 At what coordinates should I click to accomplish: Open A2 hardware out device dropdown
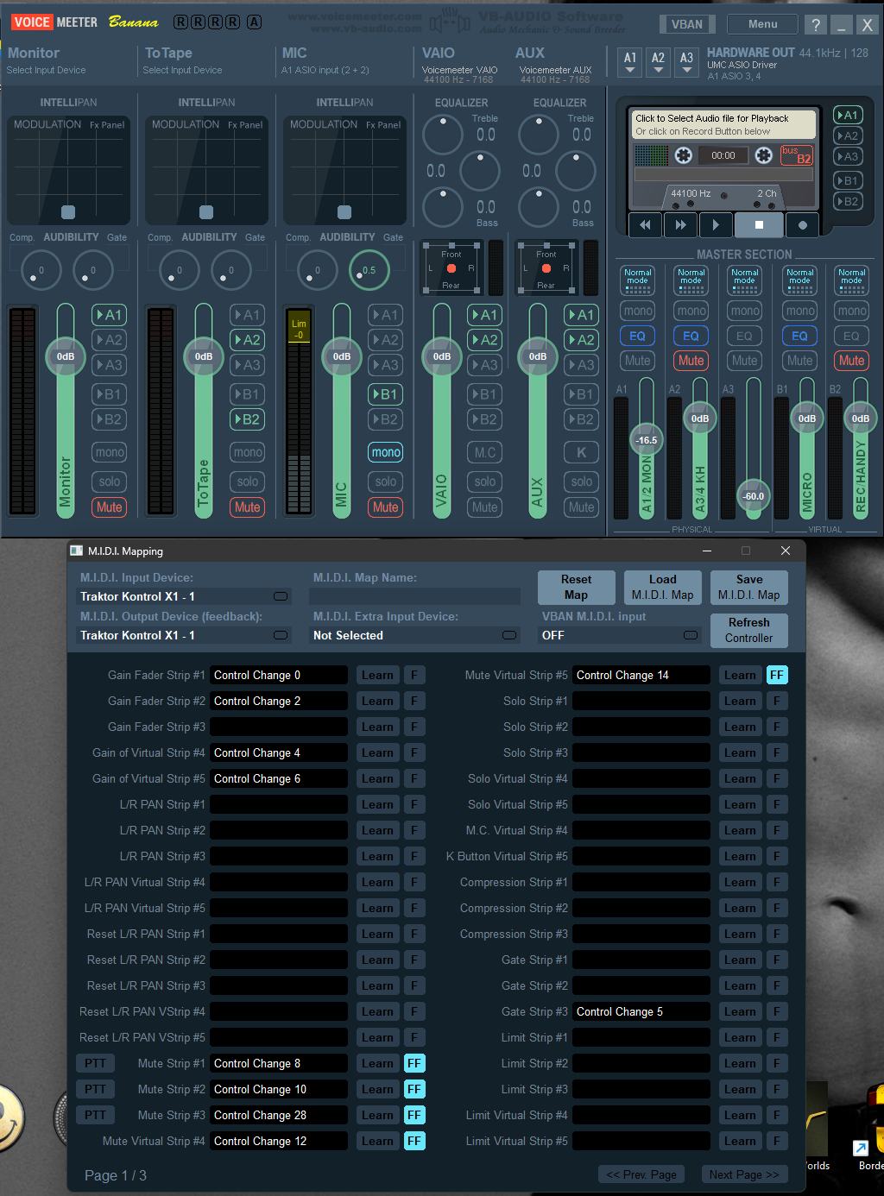click(x=658, y=62)
